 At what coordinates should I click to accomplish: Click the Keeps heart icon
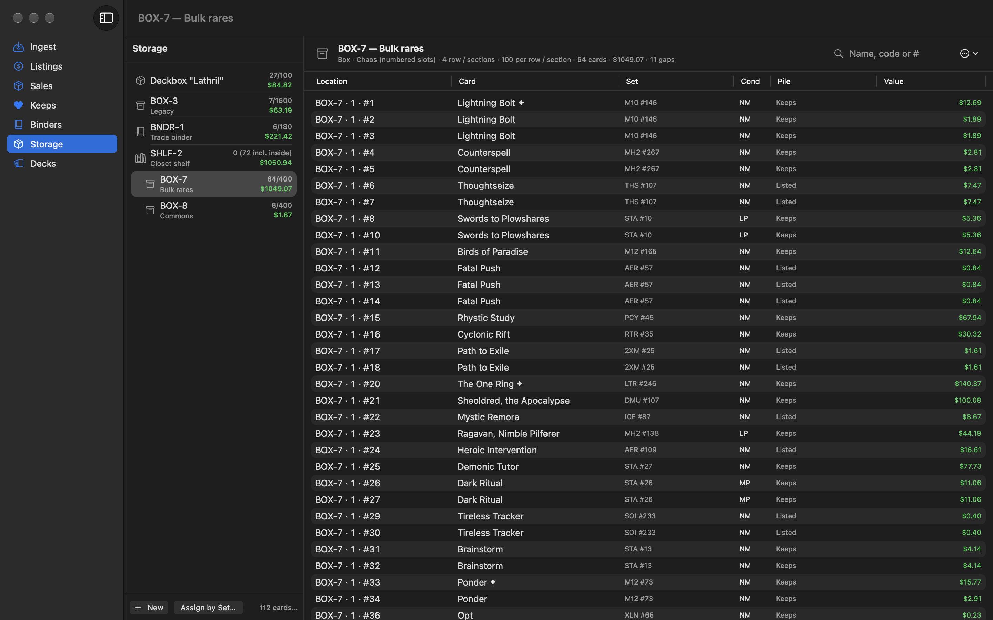pos(19,105)
